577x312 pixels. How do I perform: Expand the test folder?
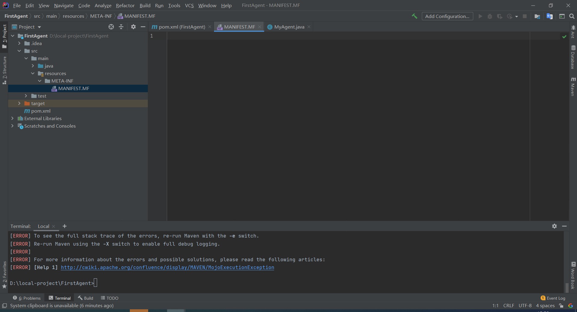tap(26, 96)
